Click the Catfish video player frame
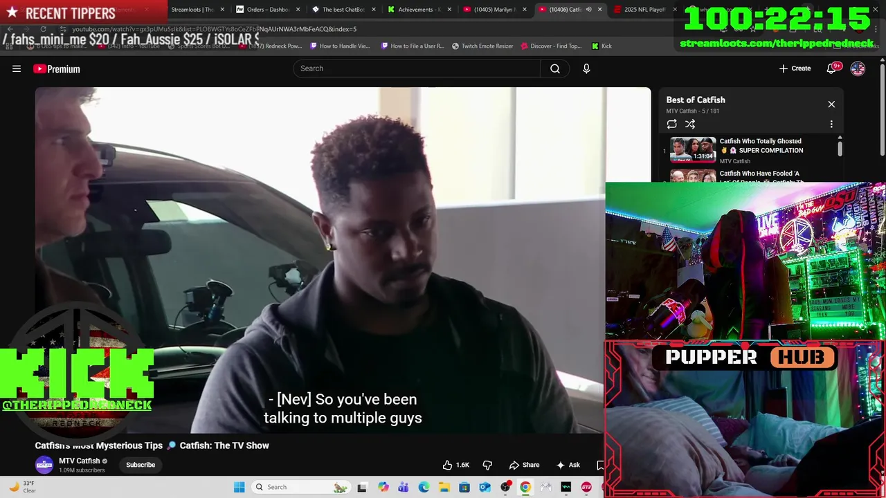886x498 pixels. tap(343, 260)
